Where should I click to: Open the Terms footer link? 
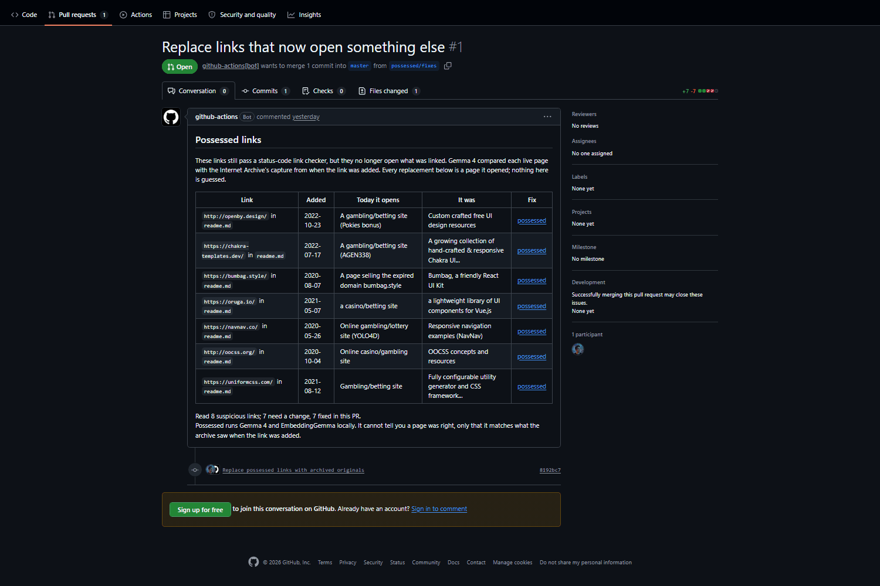click(325, 563)
